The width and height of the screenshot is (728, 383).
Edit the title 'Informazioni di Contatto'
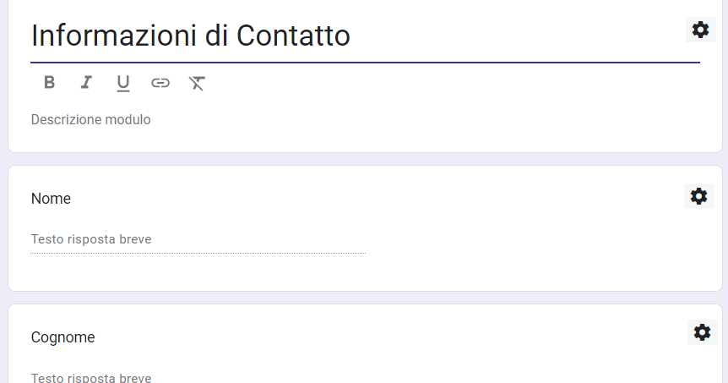pyautogui.click(x=191, y=36)
